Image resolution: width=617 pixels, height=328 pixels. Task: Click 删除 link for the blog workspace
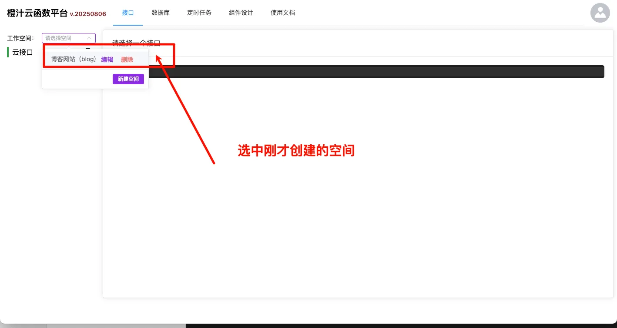[x=127, y=60]
